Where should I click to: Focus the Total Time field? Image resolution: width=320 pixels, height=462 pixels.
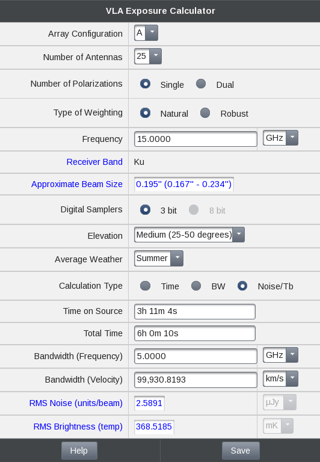coord(195,333)
